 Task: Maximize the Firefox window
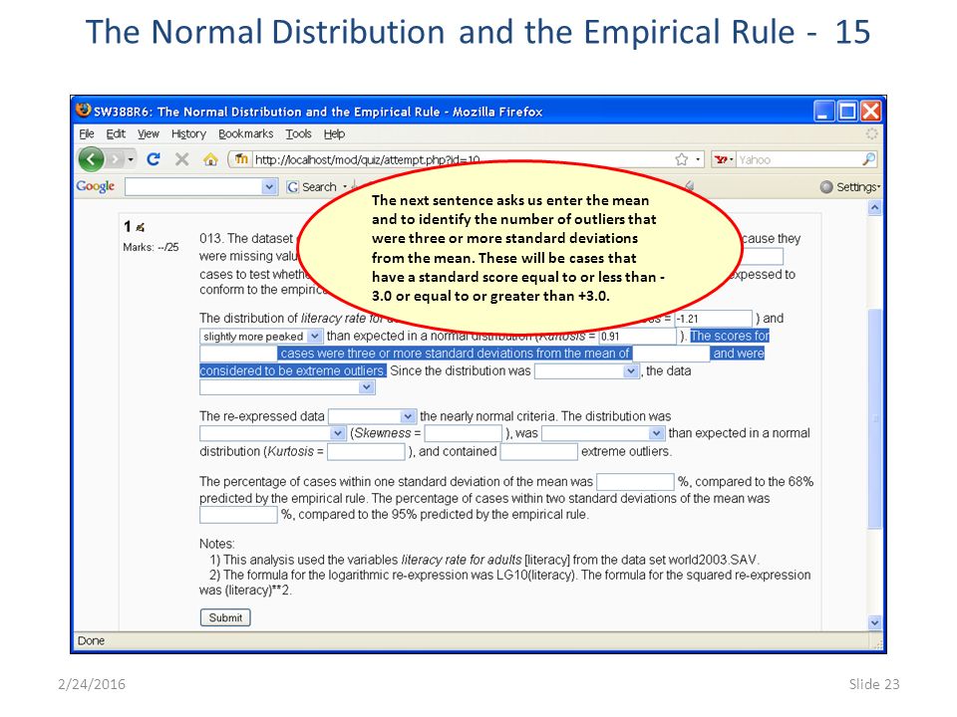[x=847, y=111]
